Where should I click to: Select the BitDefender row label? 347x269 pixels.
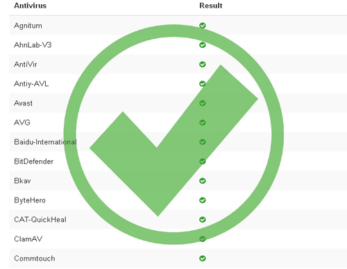click(33, 162)
